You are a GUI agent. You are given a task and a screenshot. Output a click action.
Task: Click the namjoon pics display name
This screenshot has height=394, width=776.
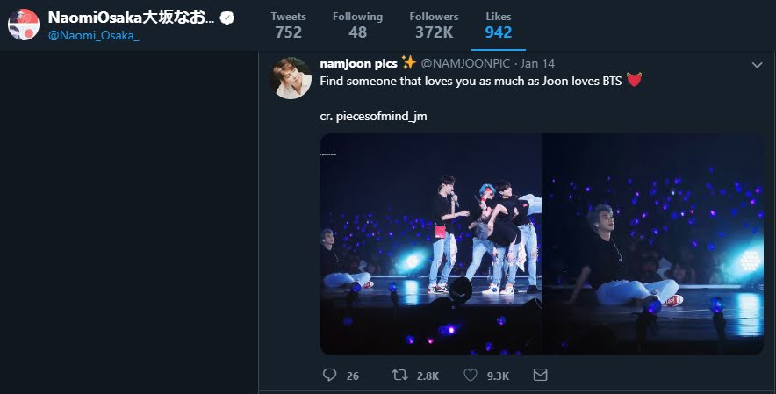click(x=359, y=63)
